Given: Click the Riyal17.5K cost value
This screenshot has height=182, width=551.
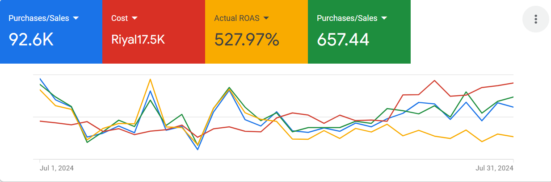Looking at the screenshot, I should (138, 40).
